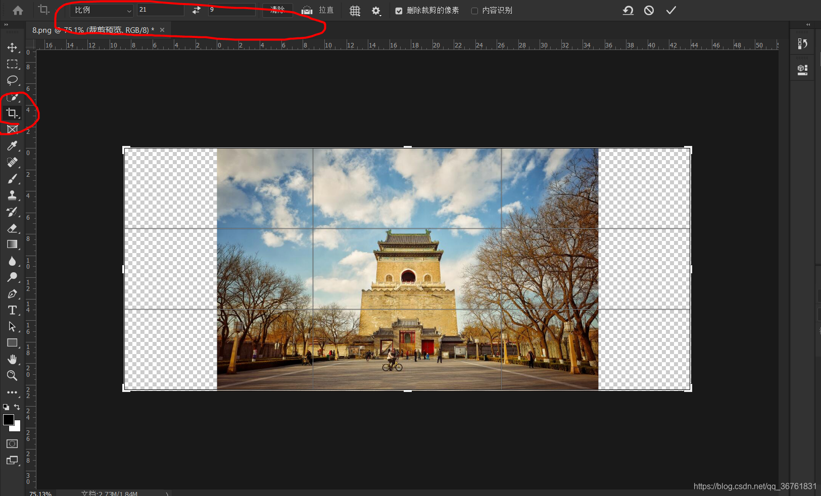Select the Lasso tool
The width and height of the screenshot is (821, 496).
tap(12, 80)
